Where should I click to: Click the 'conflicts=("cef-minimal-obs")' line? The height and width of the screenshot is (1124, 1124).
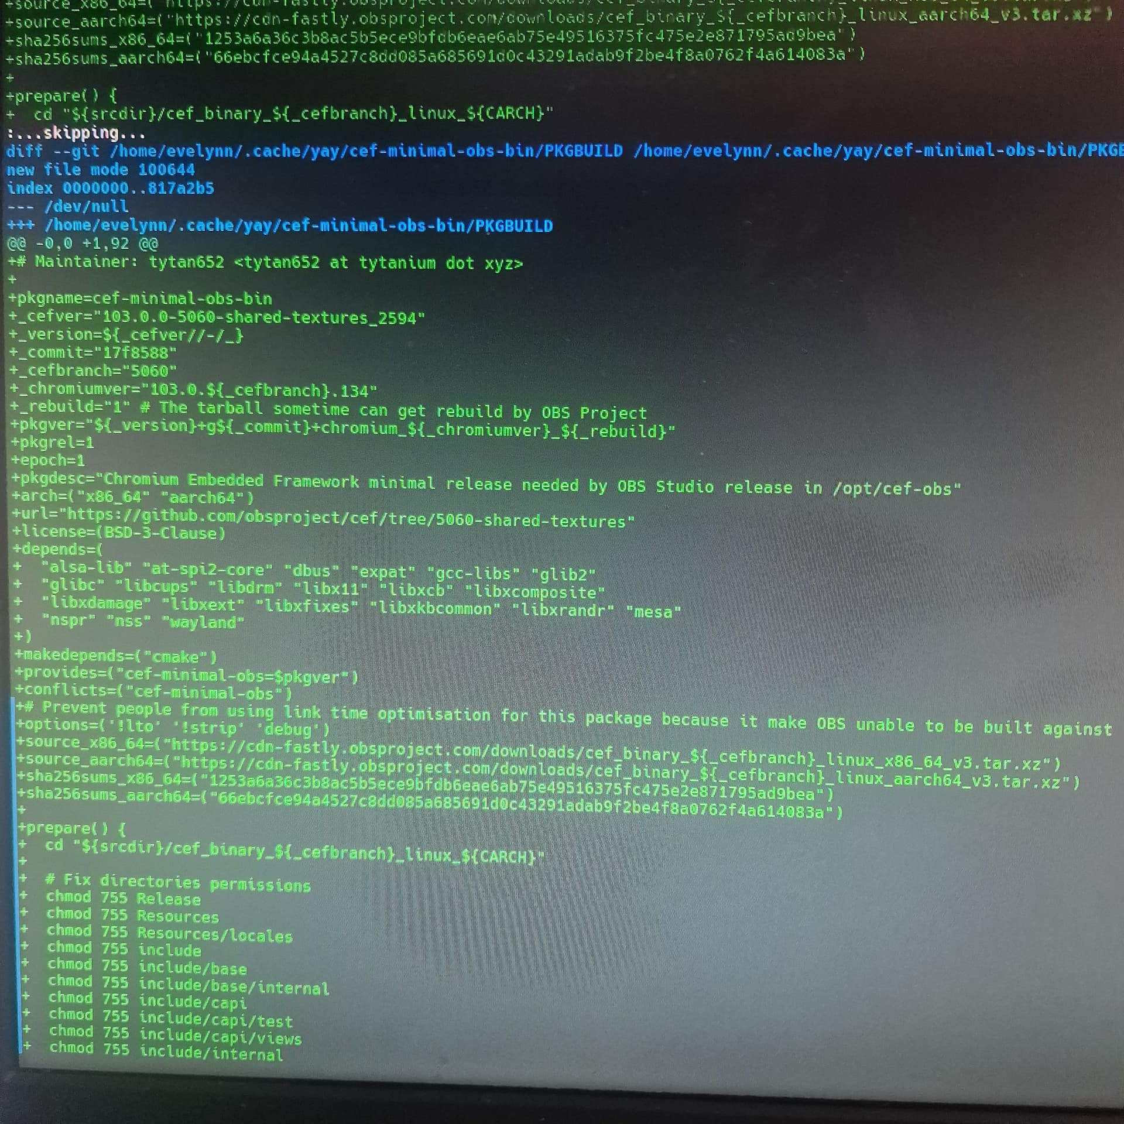tap(154, 693)
